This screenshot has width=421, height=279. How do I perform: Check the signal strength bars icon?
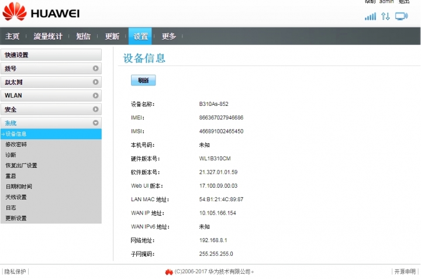tap(370, 16)
